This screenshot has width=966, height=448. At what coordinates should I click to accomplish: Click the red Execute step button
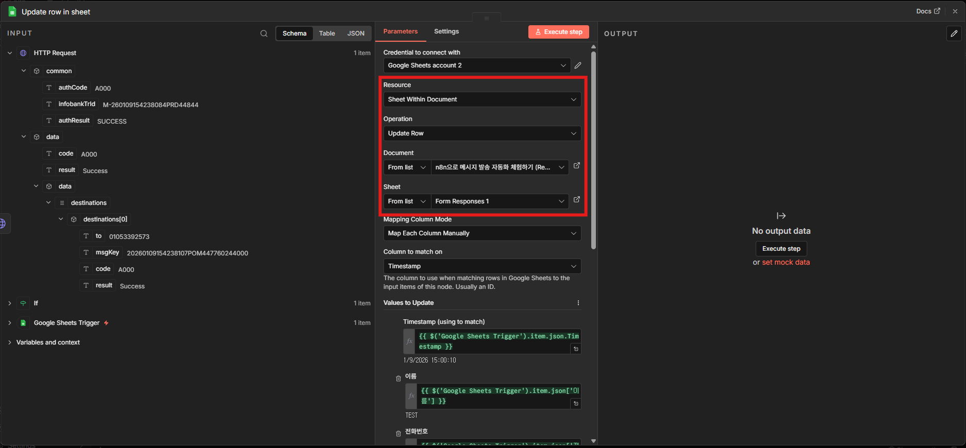pyautogui.click(x=559, y=32)
